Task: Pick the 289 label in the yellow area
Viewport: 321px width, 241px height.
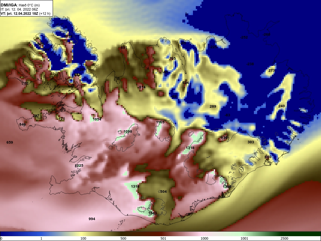Action: point(213,106)
